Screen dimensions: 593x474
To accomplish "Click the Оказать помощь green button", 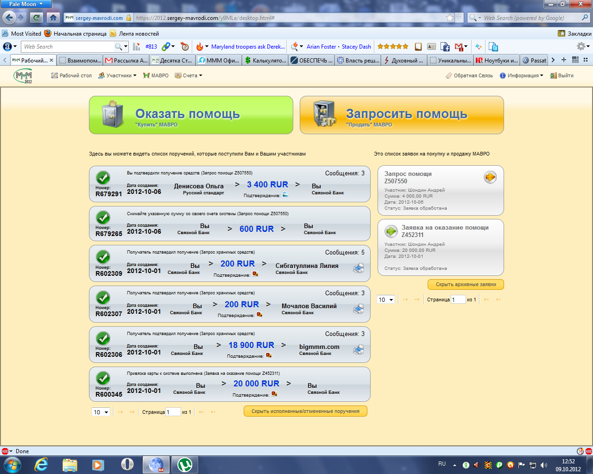I will [x=191, y=115].
